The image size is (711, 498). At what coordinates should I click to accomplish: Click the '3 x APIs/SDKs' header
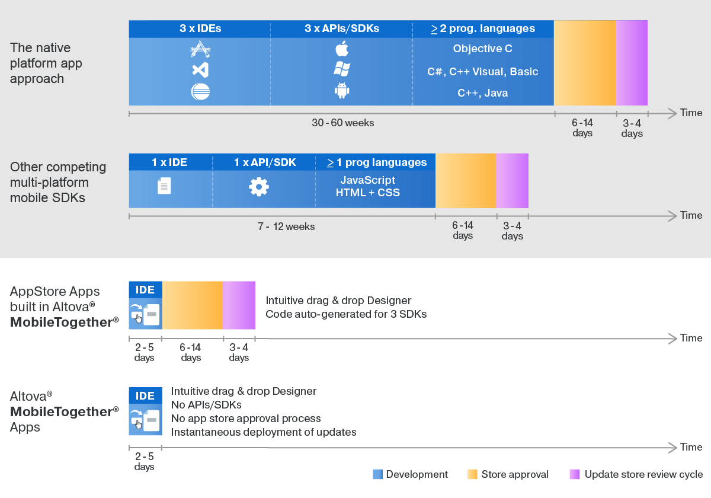point(342,28)
